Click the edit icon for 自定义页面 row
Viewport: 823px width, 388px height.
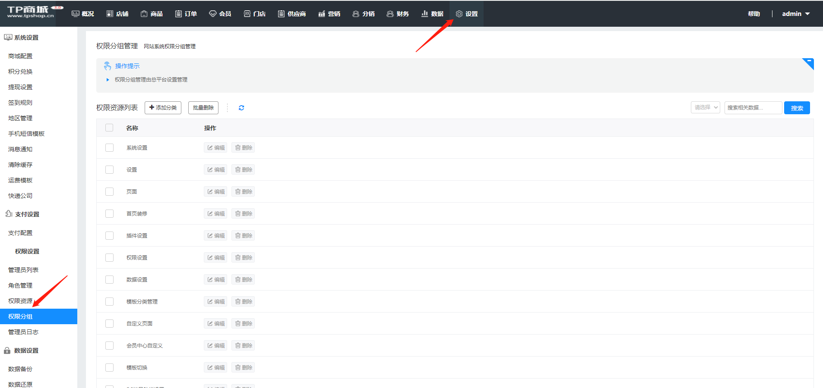[x=210, y=324]
